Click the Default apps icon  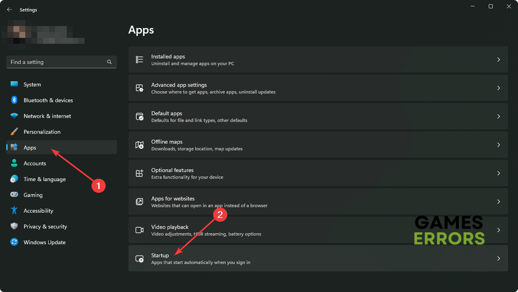point(139,116)
